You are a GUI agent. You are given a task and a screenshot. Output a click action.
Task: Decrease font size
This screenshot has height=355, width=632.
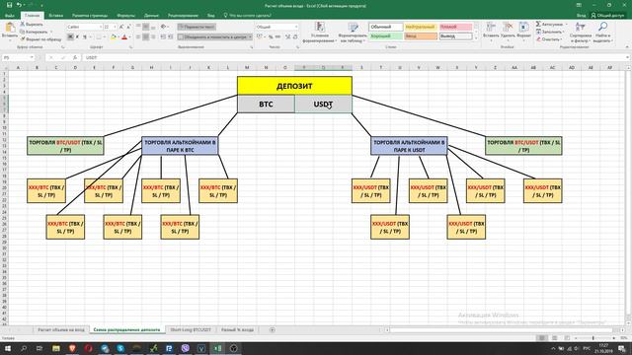coord(128,27)
